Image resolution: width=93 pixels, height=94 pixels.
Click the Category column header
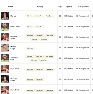point(39,6)
